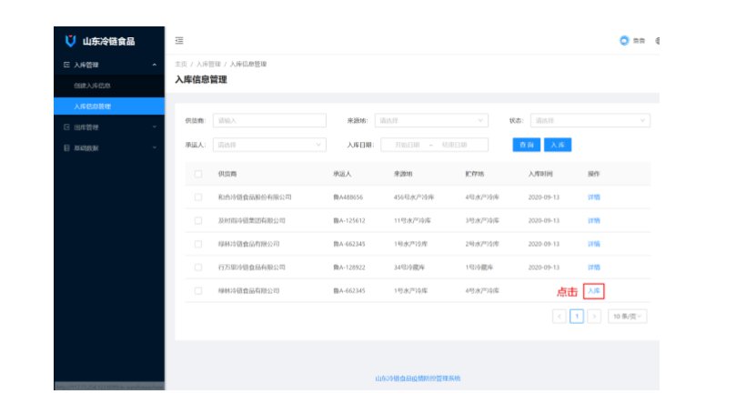The image size is (736, 414).
Task: Click the blue user avatar icon
Action: (x=624, y=40)
